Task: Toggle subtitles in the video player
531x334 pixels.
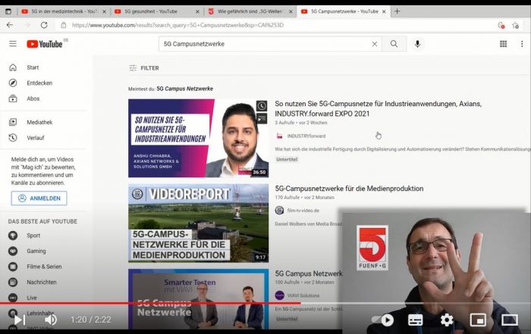Action: pyautogui.click(x=415, y=320)
